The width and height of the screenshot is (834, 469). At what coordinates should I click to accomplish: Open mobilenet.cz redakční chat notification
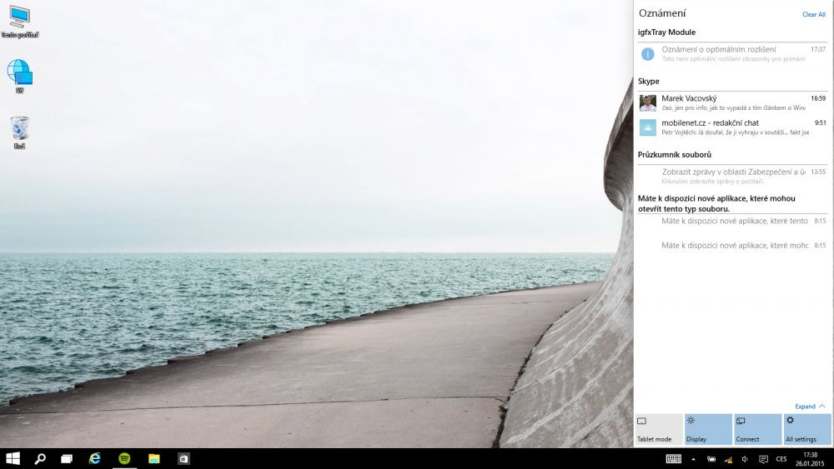pyautogui.click(x=732, y=127)
